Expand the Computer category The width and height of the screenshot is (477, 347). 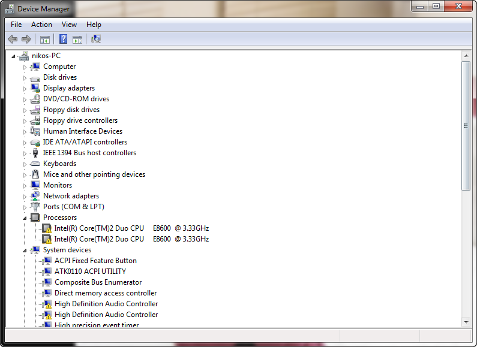(25, 67)
